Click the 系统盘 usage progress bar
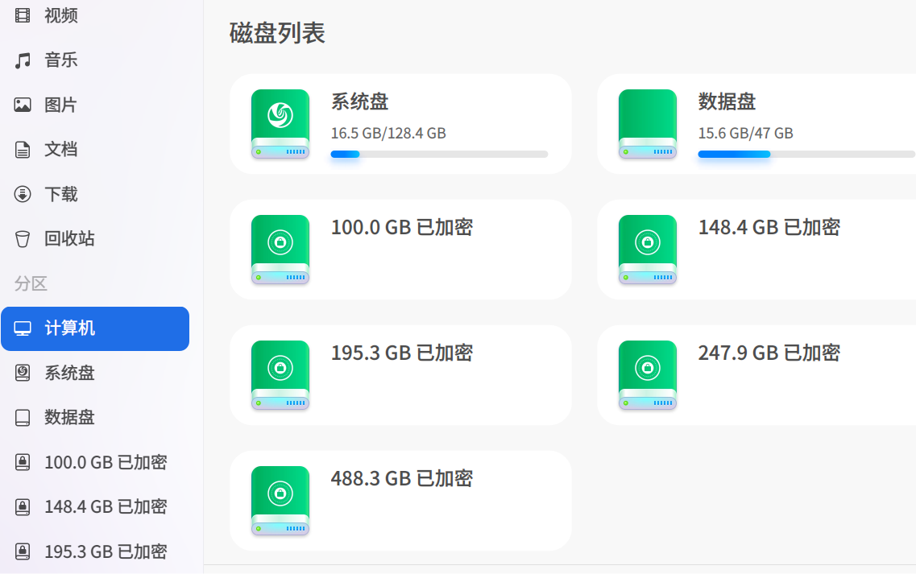916x574 pixels. pos(439,155)
